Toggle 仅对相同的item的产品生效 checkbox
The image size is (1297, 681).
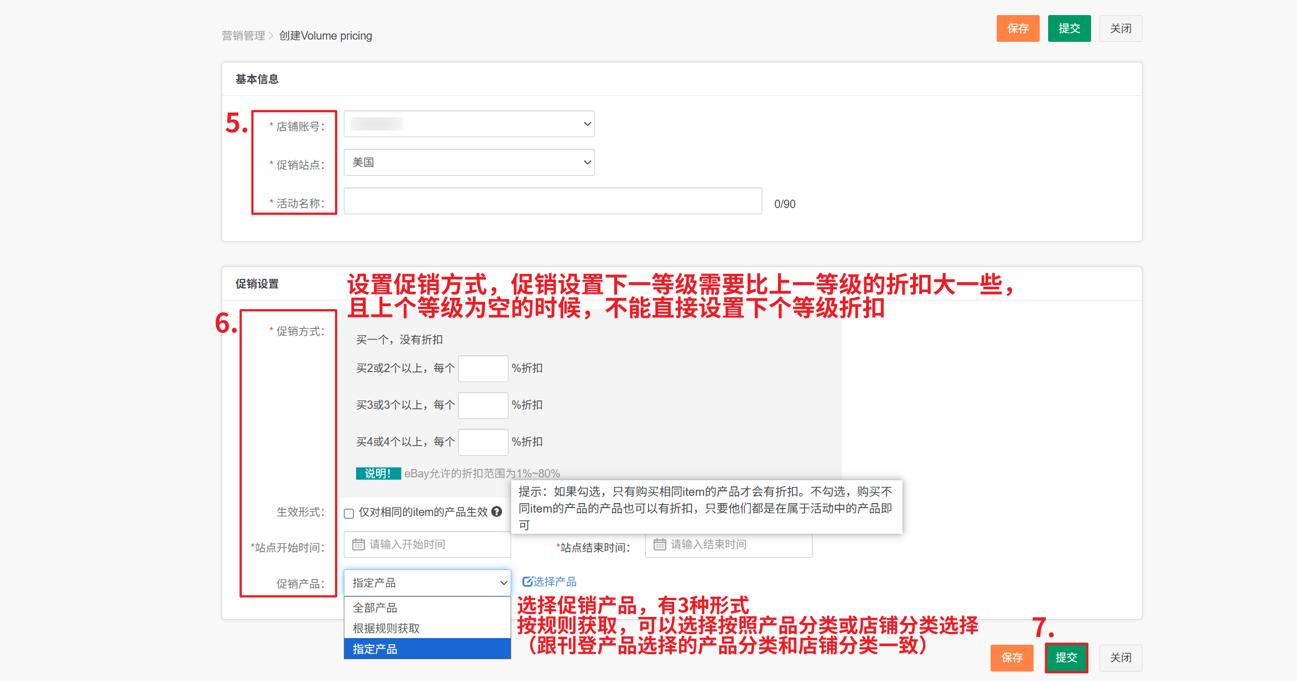349,513
